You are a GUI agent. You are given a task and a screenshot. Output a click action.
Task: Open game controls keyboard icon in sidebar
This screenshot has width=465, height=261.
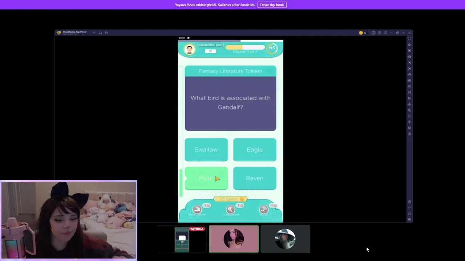point(409,57)
